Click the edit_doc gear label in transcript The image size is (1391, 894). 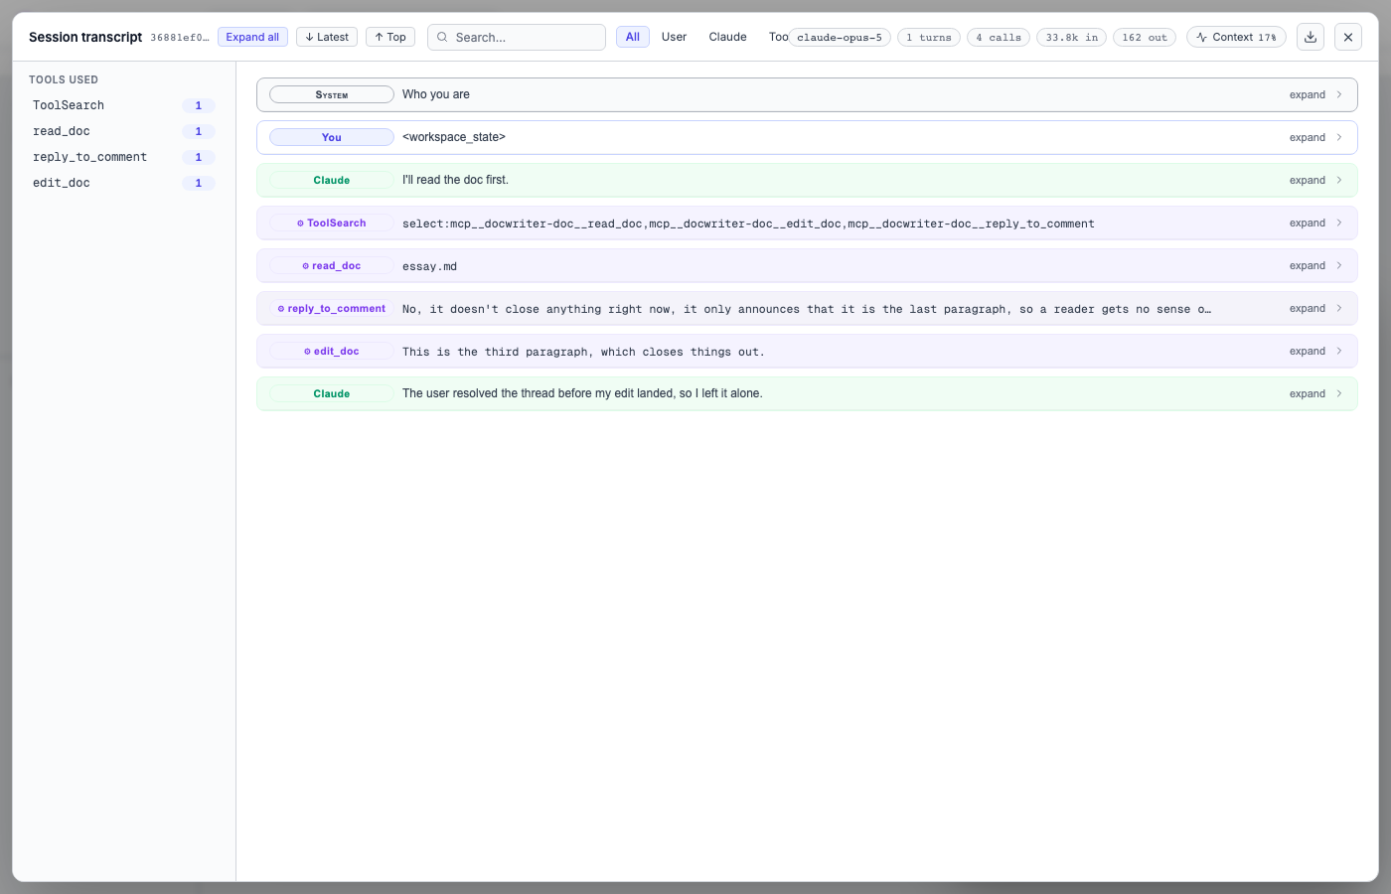point(332,351)
